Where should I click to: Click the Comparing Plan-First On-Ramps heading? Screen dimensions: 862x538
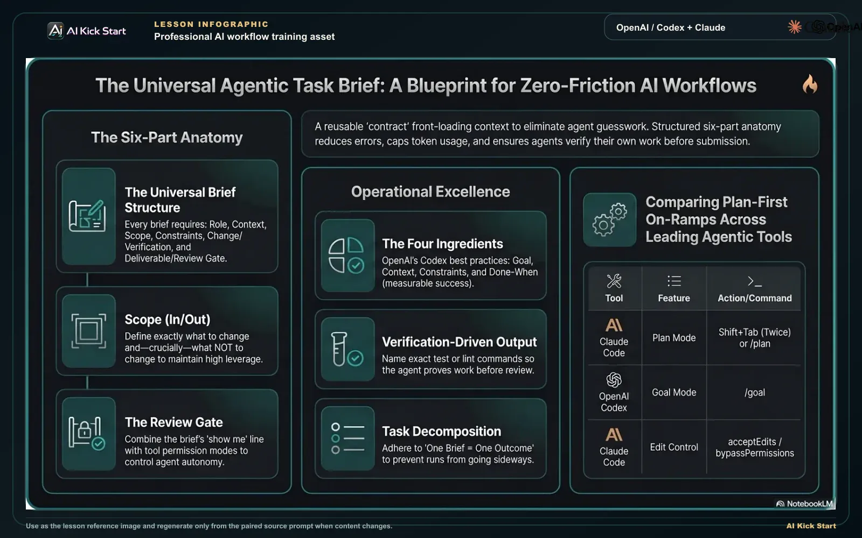pyautogui.click(x=719, y=220)
